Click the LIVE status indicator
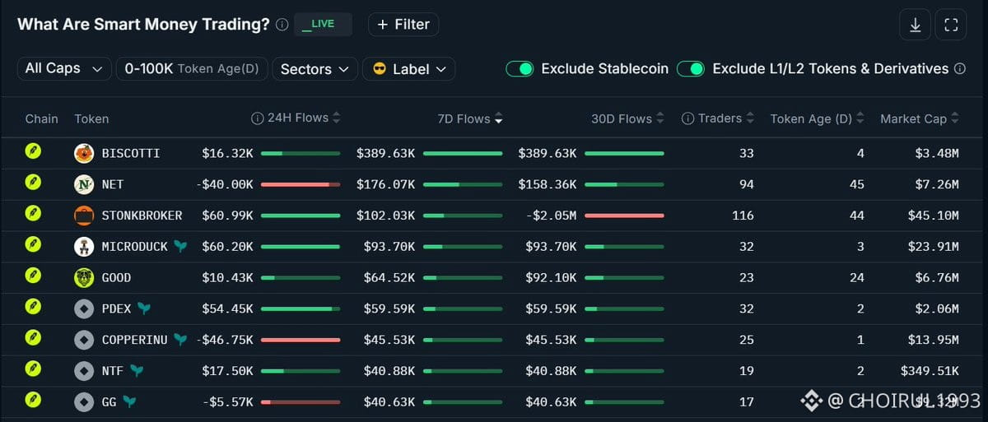Image resolution: width=988 pixels, height=422 pixels. click(323, 25)
